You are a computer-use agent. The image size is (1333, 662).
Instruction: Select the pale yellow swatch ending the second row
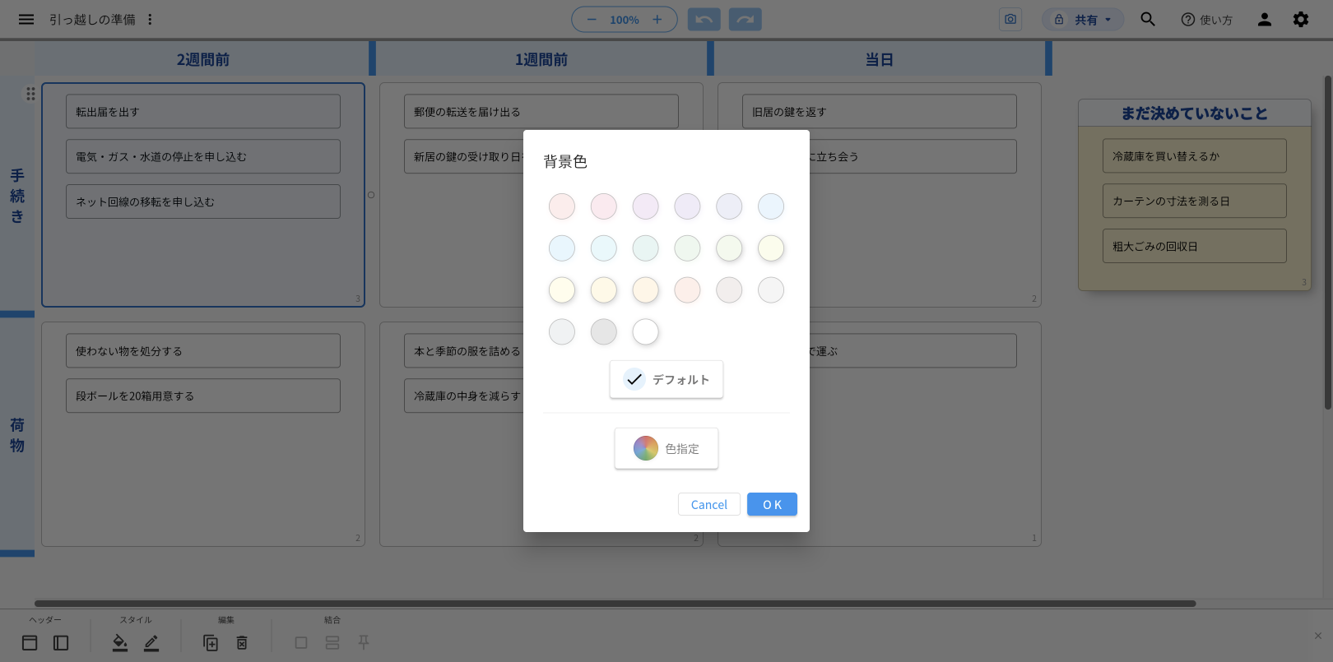pyautogui.click(x=771, y=248)
